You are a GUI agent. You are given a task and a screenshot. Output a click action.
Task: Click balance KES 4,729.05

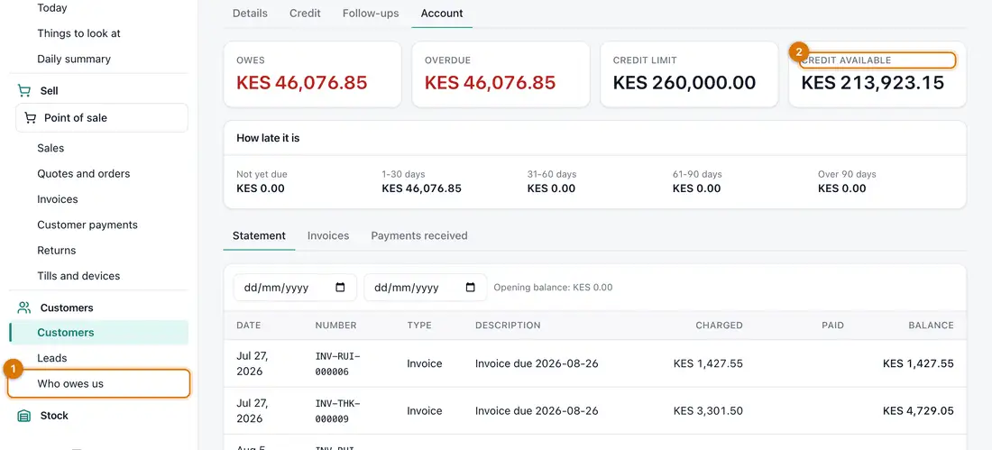(x=919, y=410)
